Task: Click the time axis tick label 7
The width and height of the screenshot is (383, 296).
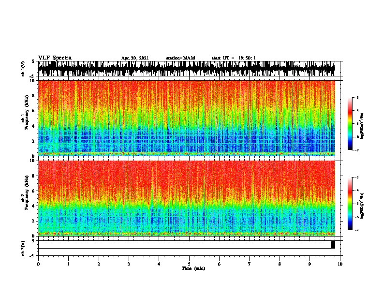Action: [x=250, y=264]
